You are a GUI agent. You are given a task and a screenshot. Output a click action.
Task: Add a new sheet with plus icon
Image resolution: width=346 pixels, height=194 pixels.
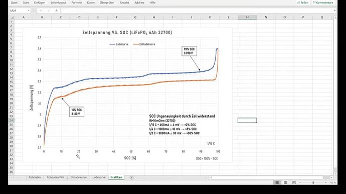point(131,177)
